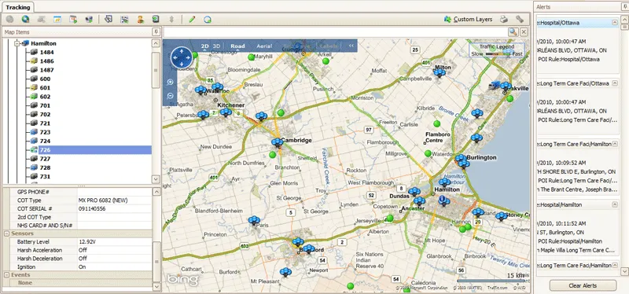Click the calendar with green arrow icon
The height and width of the screenshot is (294, 629).
(x=73, y=19)
